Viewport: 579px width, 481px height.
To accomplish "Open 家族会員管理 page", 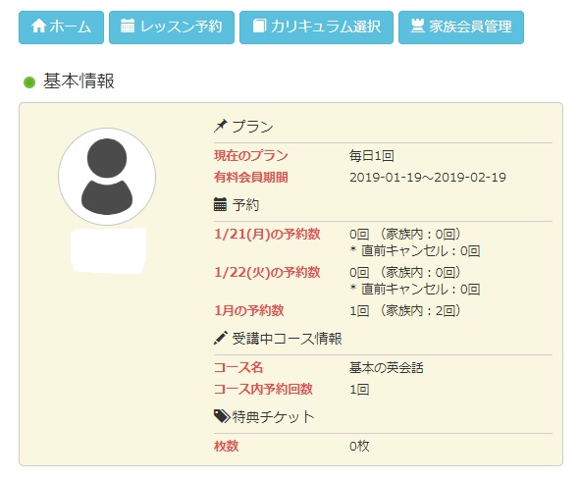I will (x=461, y=27).
